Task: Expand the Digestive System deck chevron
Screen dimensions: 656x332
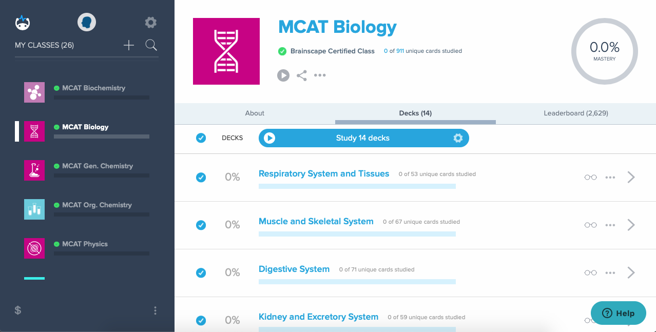Action: 631,272
